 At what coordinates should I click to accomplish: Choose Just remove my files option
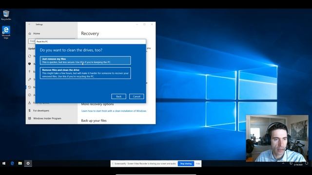[85, 60]
